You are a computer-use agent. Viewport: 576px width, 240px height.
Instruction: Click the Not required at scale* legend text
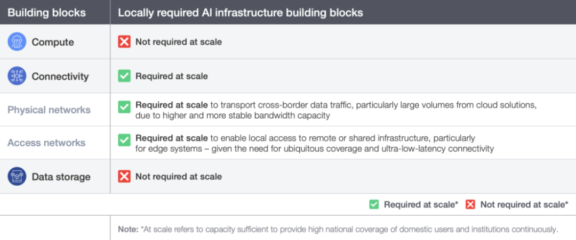tap(524, 204)
